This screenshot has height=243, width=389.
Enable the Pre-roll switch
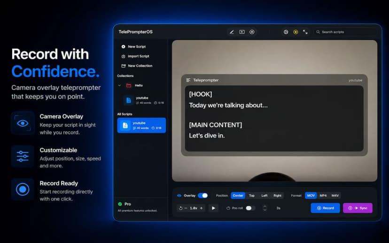[250, 208]
